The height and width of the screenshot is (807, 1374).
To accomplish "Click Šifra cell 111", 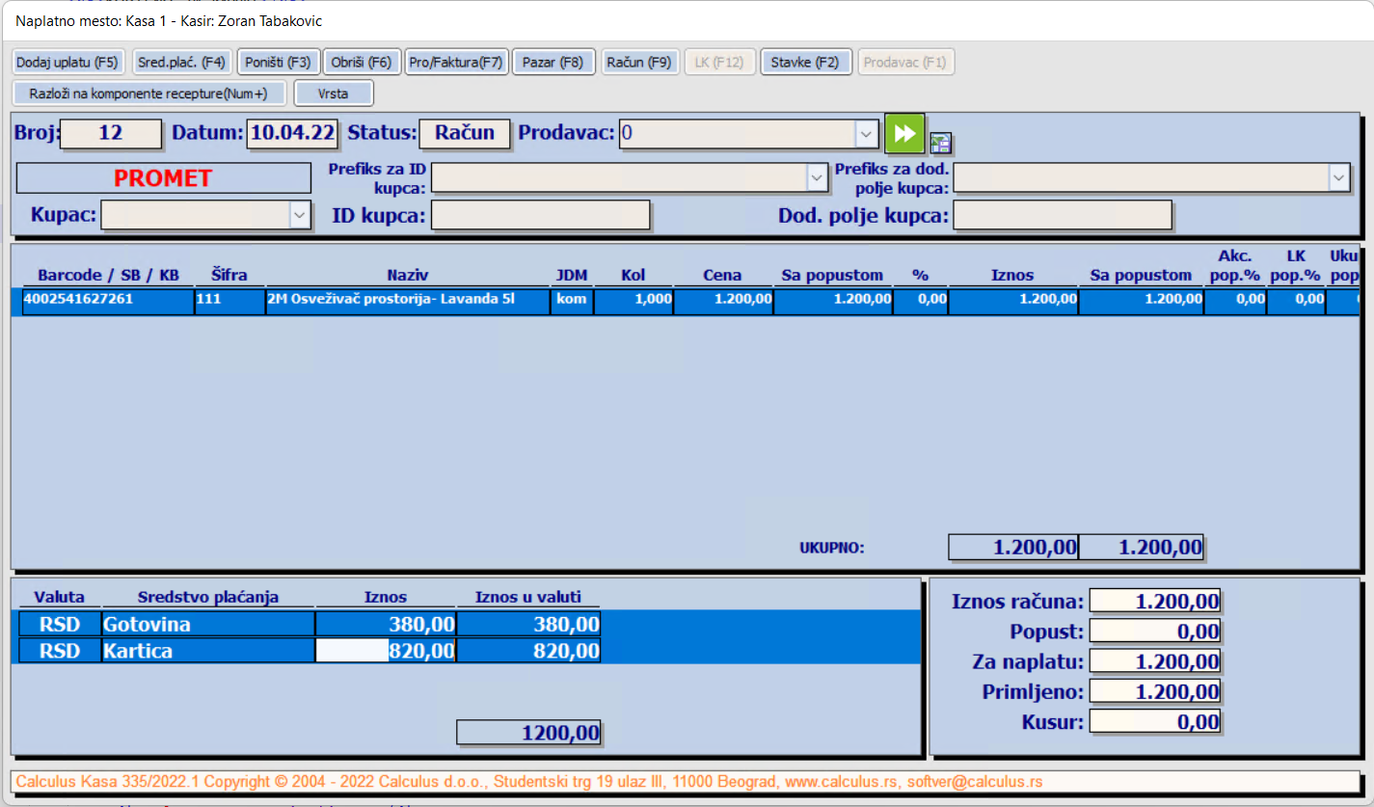I will [x=229, y=300].
